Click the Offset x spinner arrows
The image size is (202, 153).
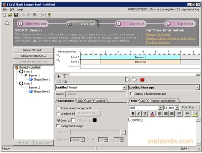[106, 140]
